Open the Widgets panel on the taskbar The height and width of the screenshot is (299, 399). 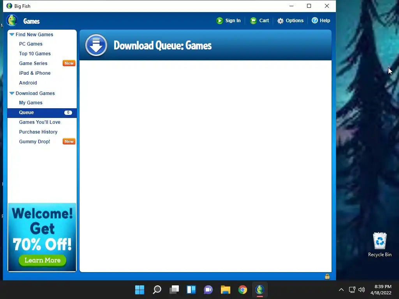pyautogui.click(x=191, y=290)
